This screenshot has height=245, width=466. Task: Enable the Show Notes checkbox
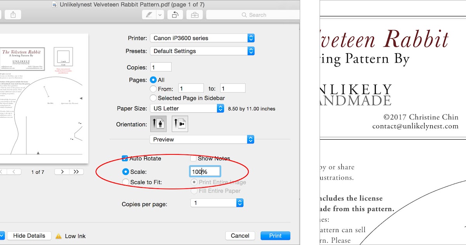[193, 158]
